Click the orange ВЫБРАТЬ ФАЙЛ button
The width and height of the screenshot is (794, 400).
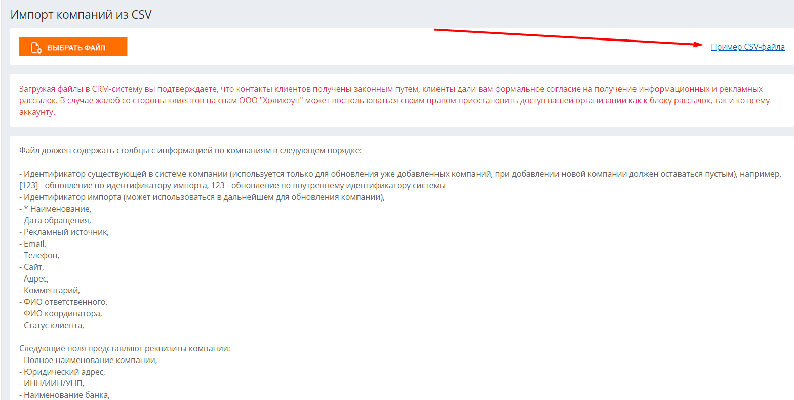click(73, 47)
